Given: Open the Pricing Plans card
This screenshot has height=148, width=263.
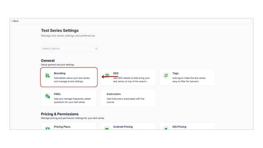Looking at the screenshot, I should tap(69, 126).
